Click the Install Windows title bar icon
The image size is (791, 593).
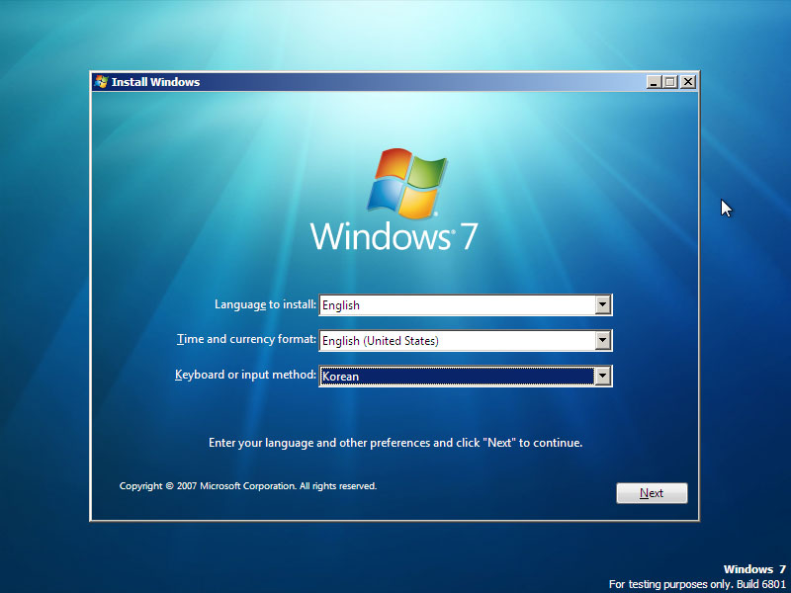(x=102, y=82)
